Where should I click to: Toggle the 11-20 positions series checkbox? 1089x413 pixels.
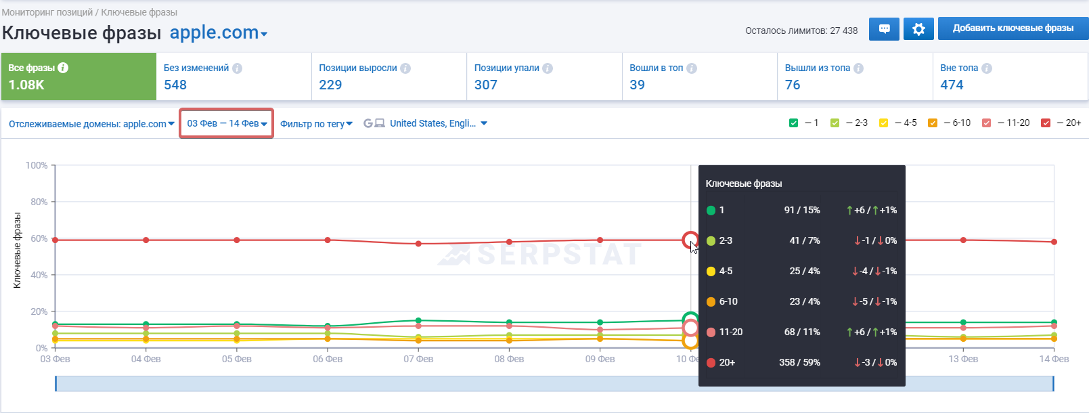point(986,123)
